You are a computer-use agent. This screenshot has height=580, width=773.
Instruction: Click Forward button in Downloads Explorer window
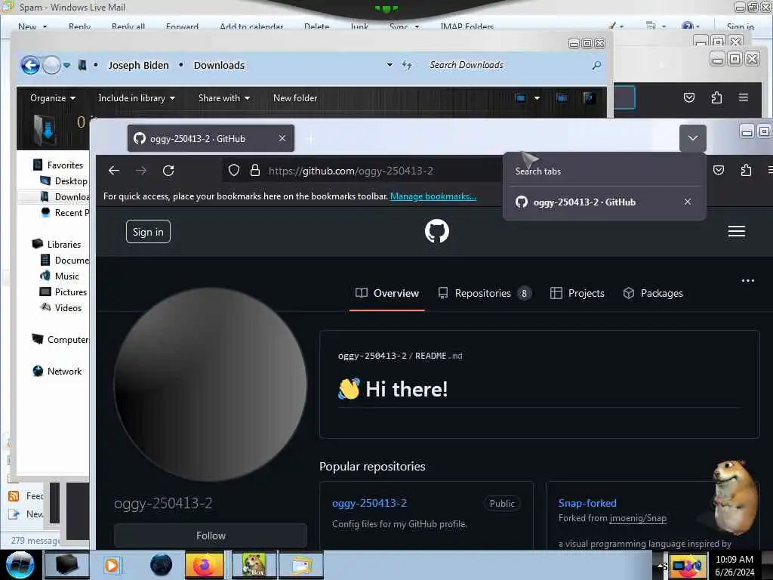(x=51, y=65)
